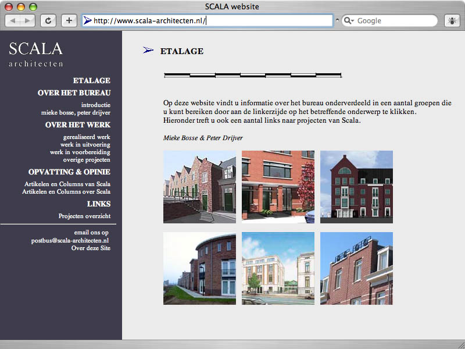Click the browser forward arrow button
Viewport: 465px width, 349px height.
pos(27,21)
